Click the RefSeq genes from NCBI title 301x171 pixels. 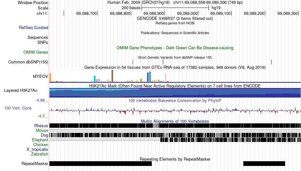coord(175,23)
